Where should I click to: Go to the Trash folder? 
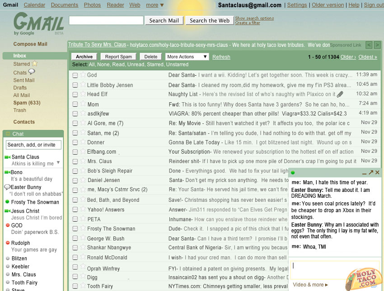(19, 110)
